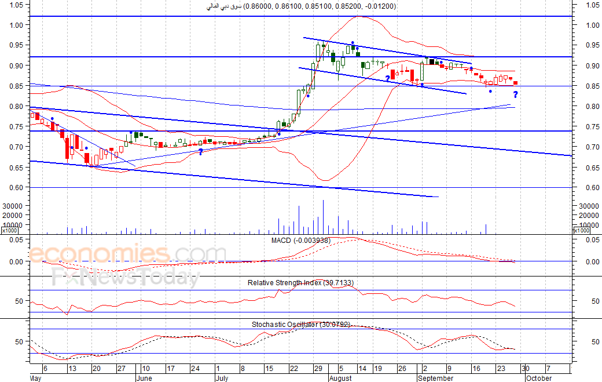The height and width of the screenshot is (382, 602).
Task: Click date tick 23 in September
Action: click(x=501, y=369)
